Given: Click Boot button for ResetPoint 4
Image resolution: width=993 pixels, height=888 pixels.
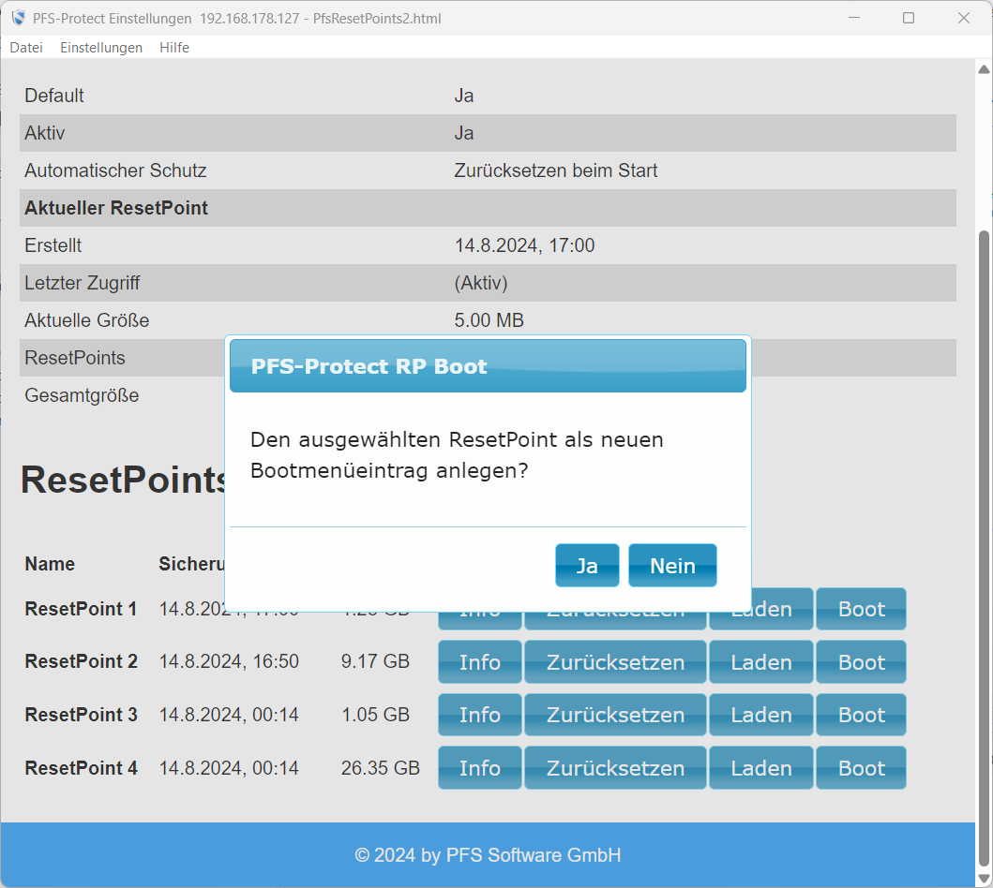Looking at the screenshot, I should pos(861,768).
